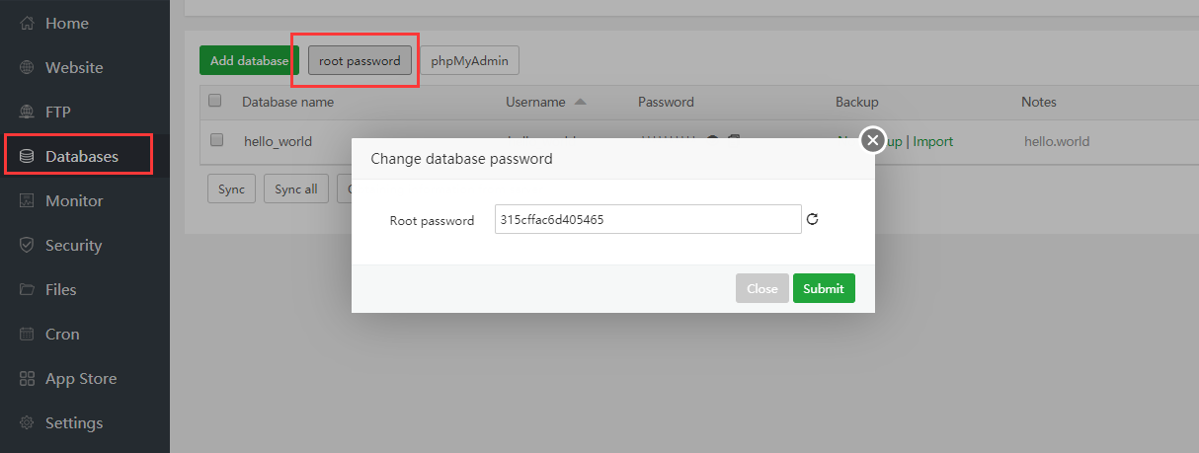Click the Root password input field
Image resolution: width=1199 pixels, height=453 pixels.
[647, 219]
